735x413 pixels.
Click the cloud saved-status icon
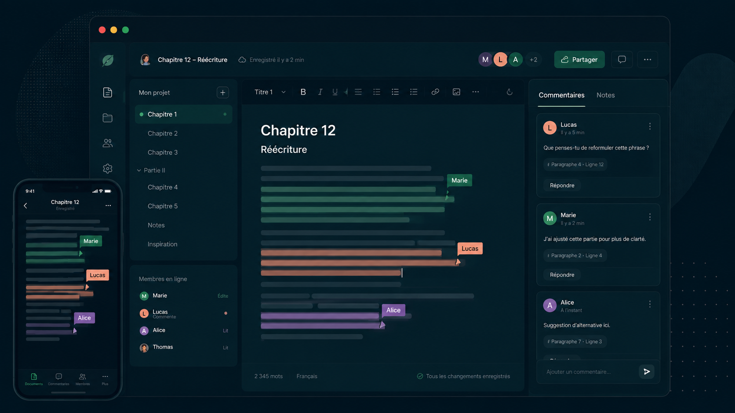242,60
